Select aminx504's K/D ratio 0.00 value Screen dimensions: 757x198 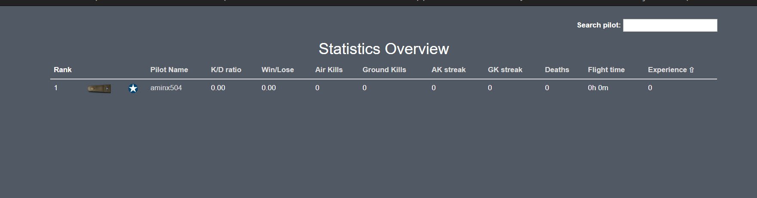tap(218, 88)
